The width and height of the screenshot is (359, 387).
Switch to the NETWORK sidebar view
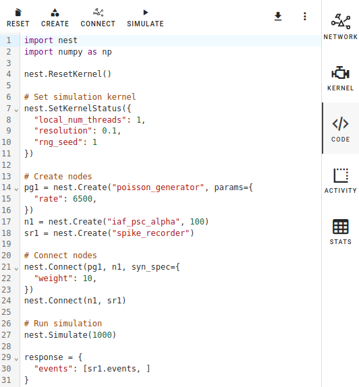click(341, 26)
